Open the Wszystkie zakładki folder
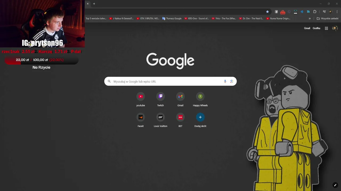Screen dimensions: 341x191 click(x=327, y=19)
